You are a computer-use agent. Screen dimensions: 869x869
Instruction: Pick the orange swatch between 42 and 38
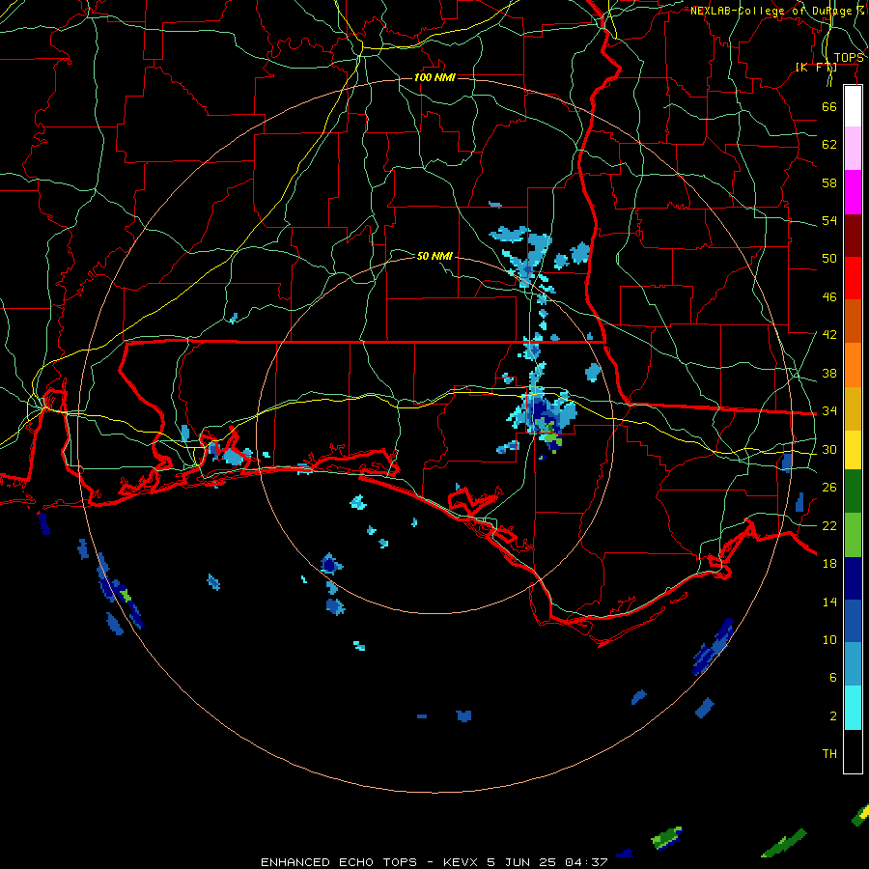(853, 365)
